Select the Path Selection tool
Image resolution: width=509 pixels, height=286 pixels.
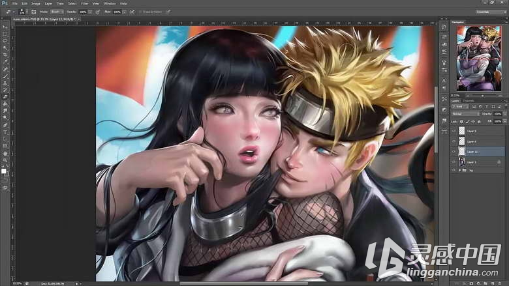(x=5, y=139)
